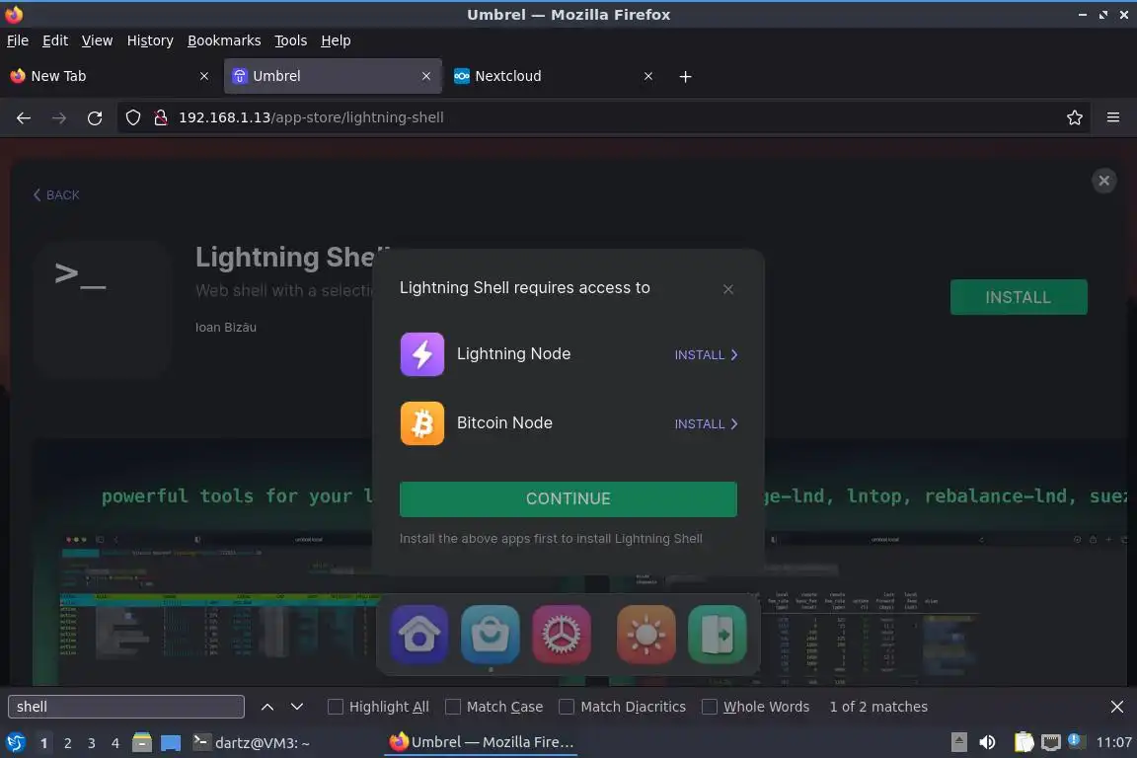Open the Bookmarks menu
Viewport: 1137px width, 758px height.
point(224,40)
